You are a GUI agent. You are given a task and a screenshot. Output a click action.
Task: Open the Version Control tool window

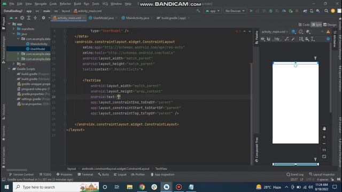(x=21, y=174)
